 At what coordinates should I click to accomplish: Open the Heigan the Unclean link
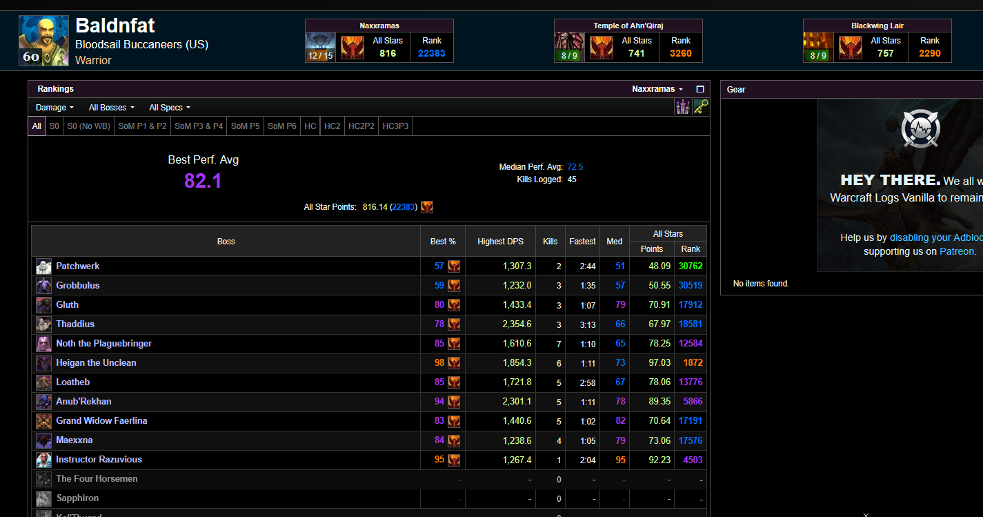click(96, 363)
